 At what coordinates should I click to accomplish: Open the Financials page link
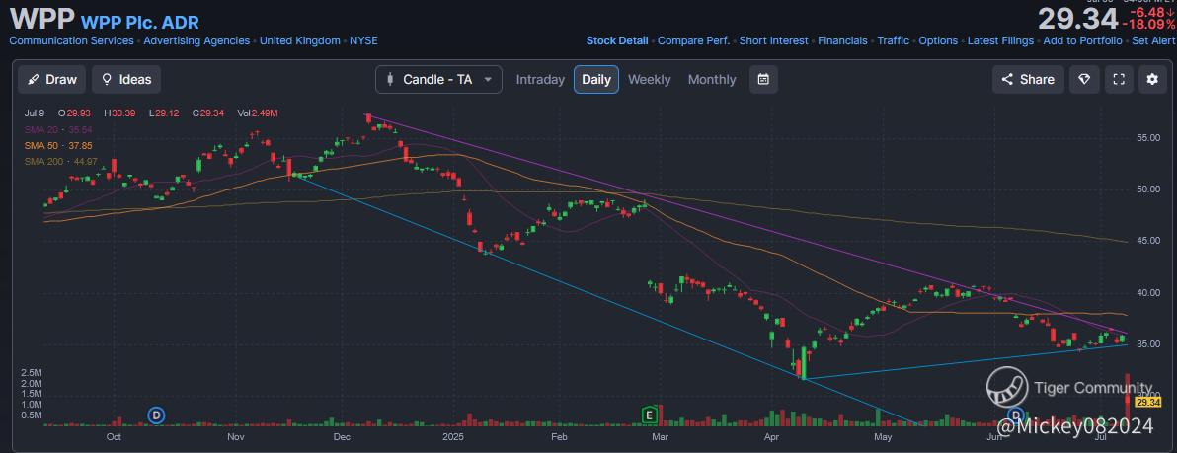pyautogui.click(x=842, y=41)
